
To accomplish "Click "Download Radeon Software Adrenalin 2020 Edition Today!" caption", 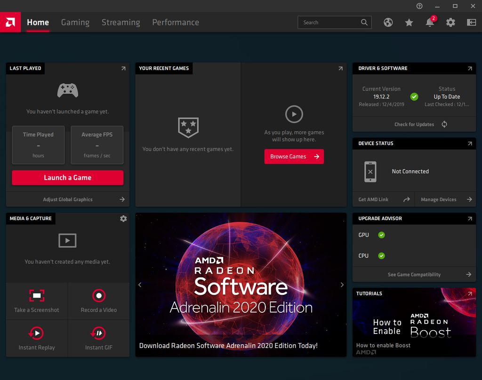I will coord(228,346).
